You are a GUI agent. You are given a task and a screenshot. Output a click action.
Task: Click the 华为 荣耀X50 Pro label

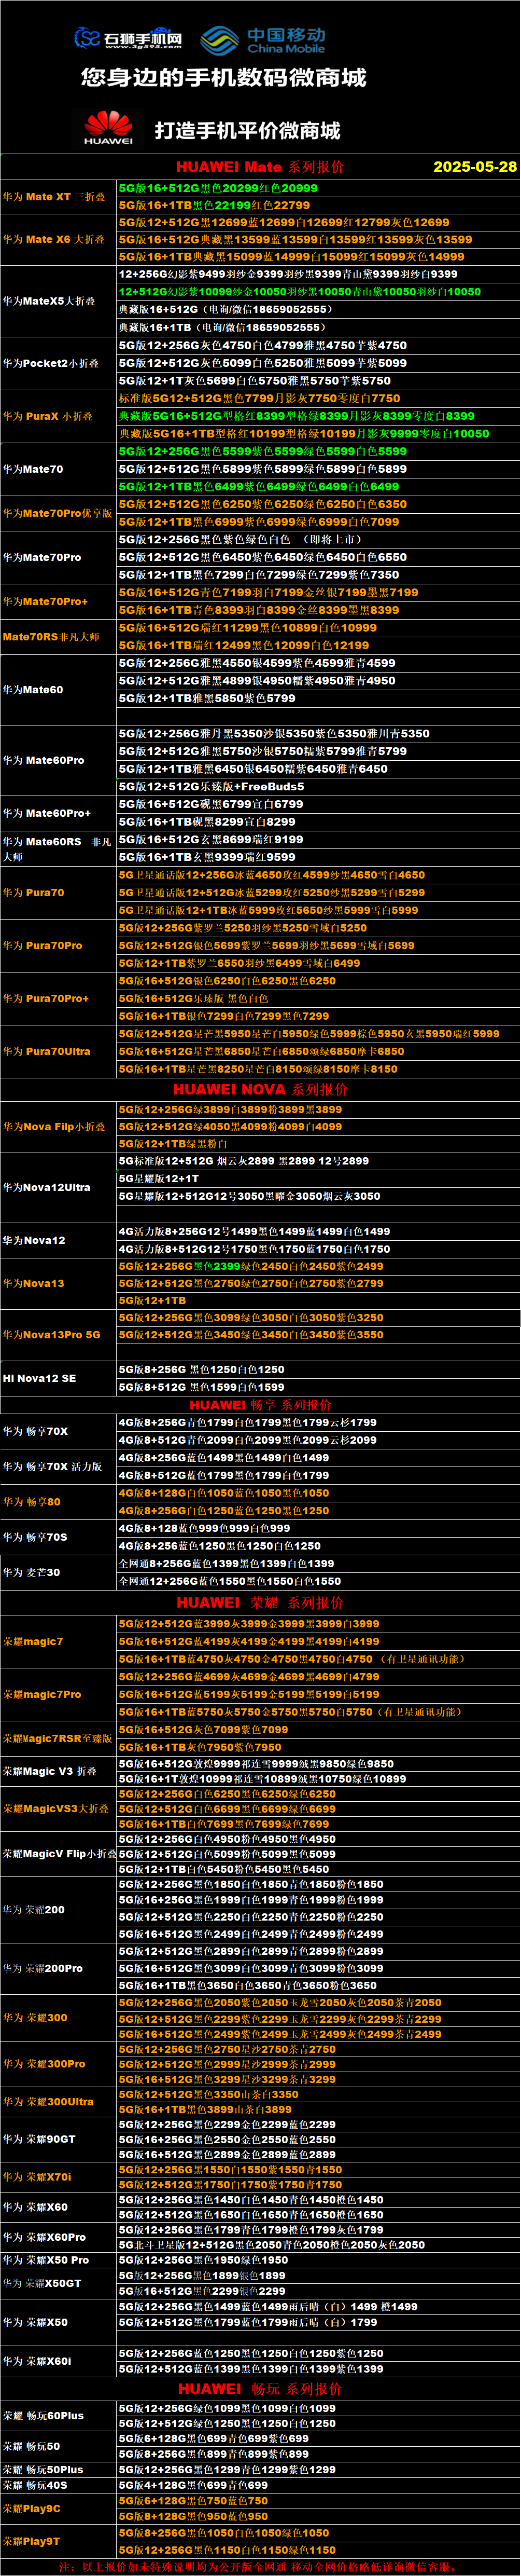point(46,2260)
